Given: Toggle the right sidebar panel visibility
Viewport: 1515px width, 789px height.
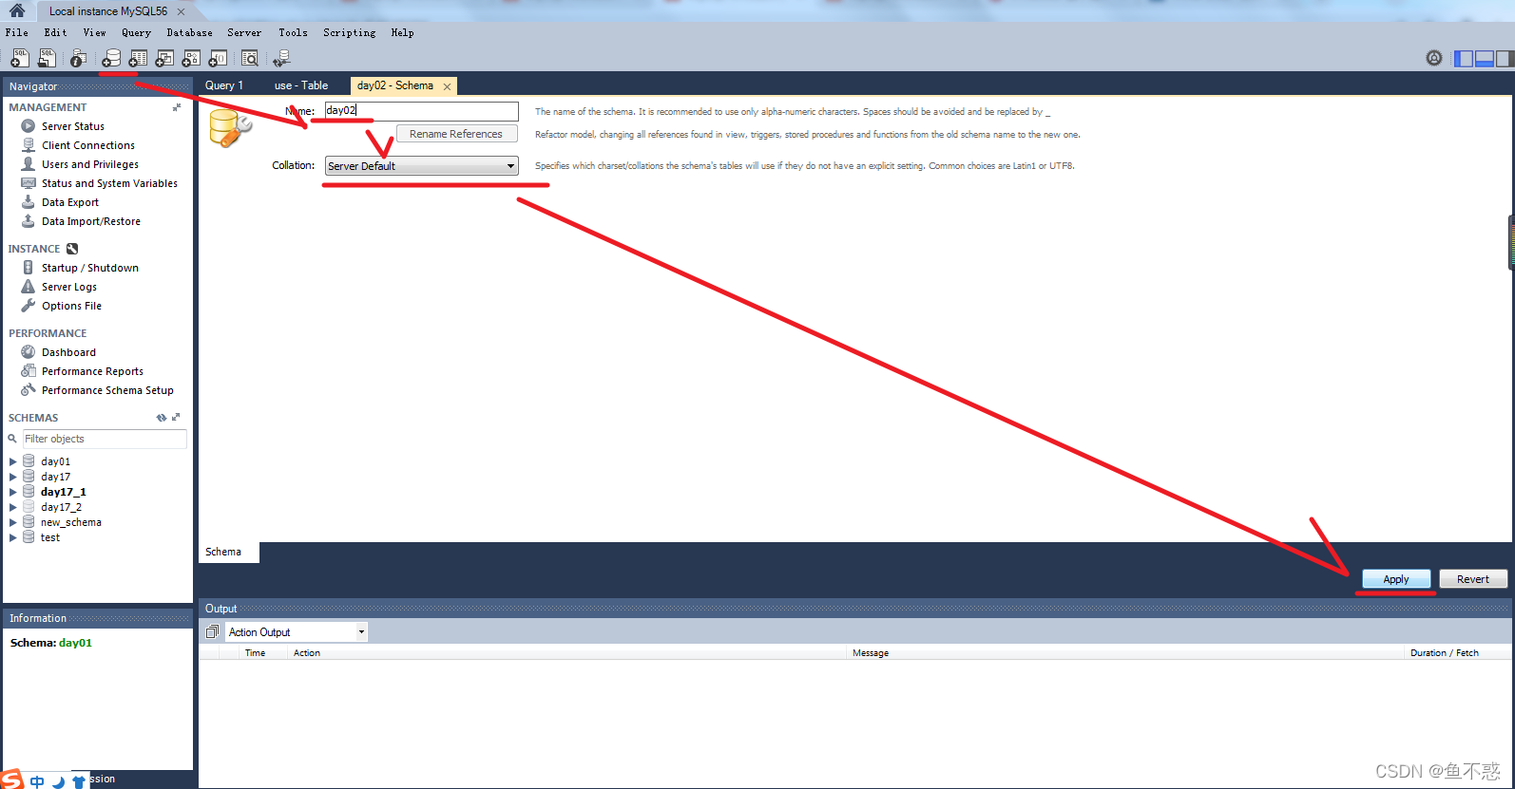Looking at the screenshot, I should tap(1505, 59).
